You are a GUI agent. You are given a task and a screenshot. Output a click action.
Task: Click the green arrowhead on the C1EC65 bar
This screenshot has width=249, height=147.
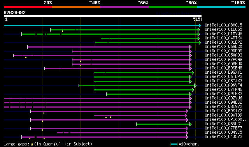click(x=199, y=30)
